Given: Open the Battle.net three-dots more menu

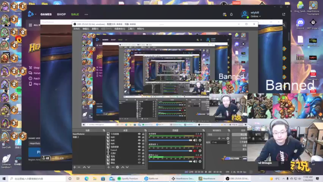Looking at the screenshot, I should pos(86,15).
